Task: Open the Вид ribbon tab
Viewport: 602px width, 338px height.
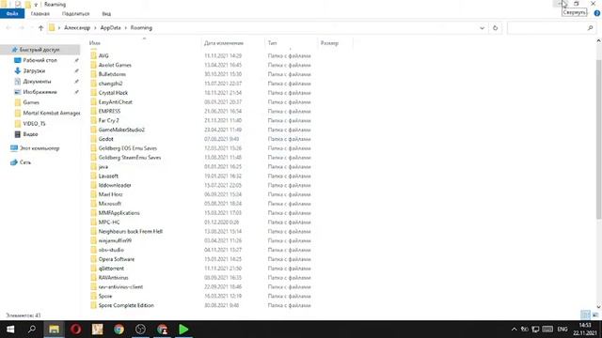Action: (x=106, y=13)
